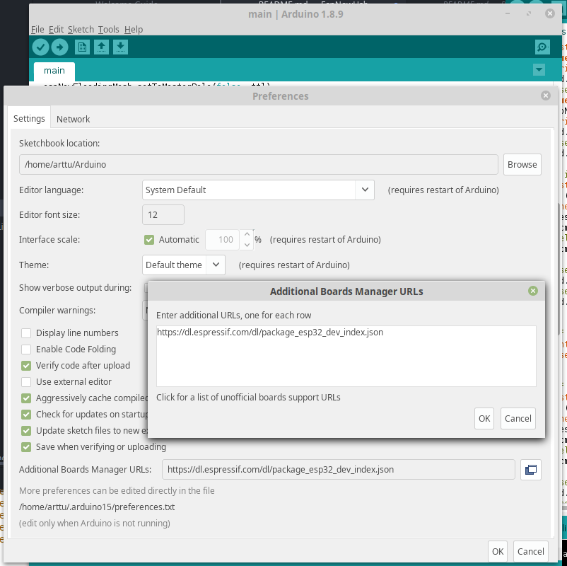Switch to the Network tab
Screen dimensions: 567x566
pos(73,119)
